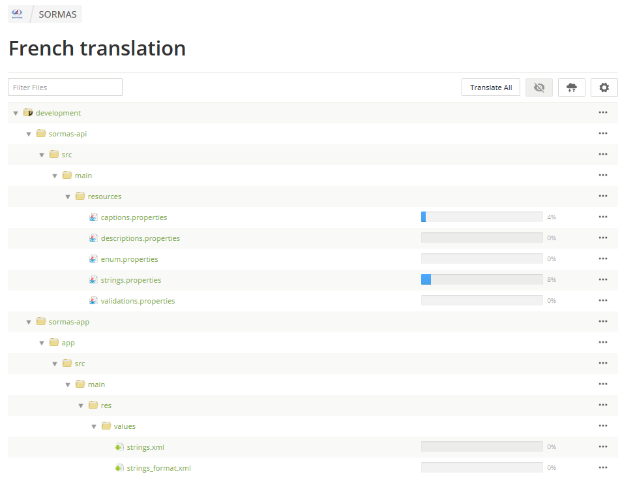The height and width of the screenshot is (487, 635).
Task: Click the SORMAS logo in the breadcrumb
Action: pos(17,14)
